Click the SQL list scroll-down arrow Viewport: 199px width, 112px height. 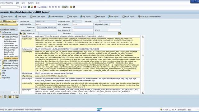[143, 93]
